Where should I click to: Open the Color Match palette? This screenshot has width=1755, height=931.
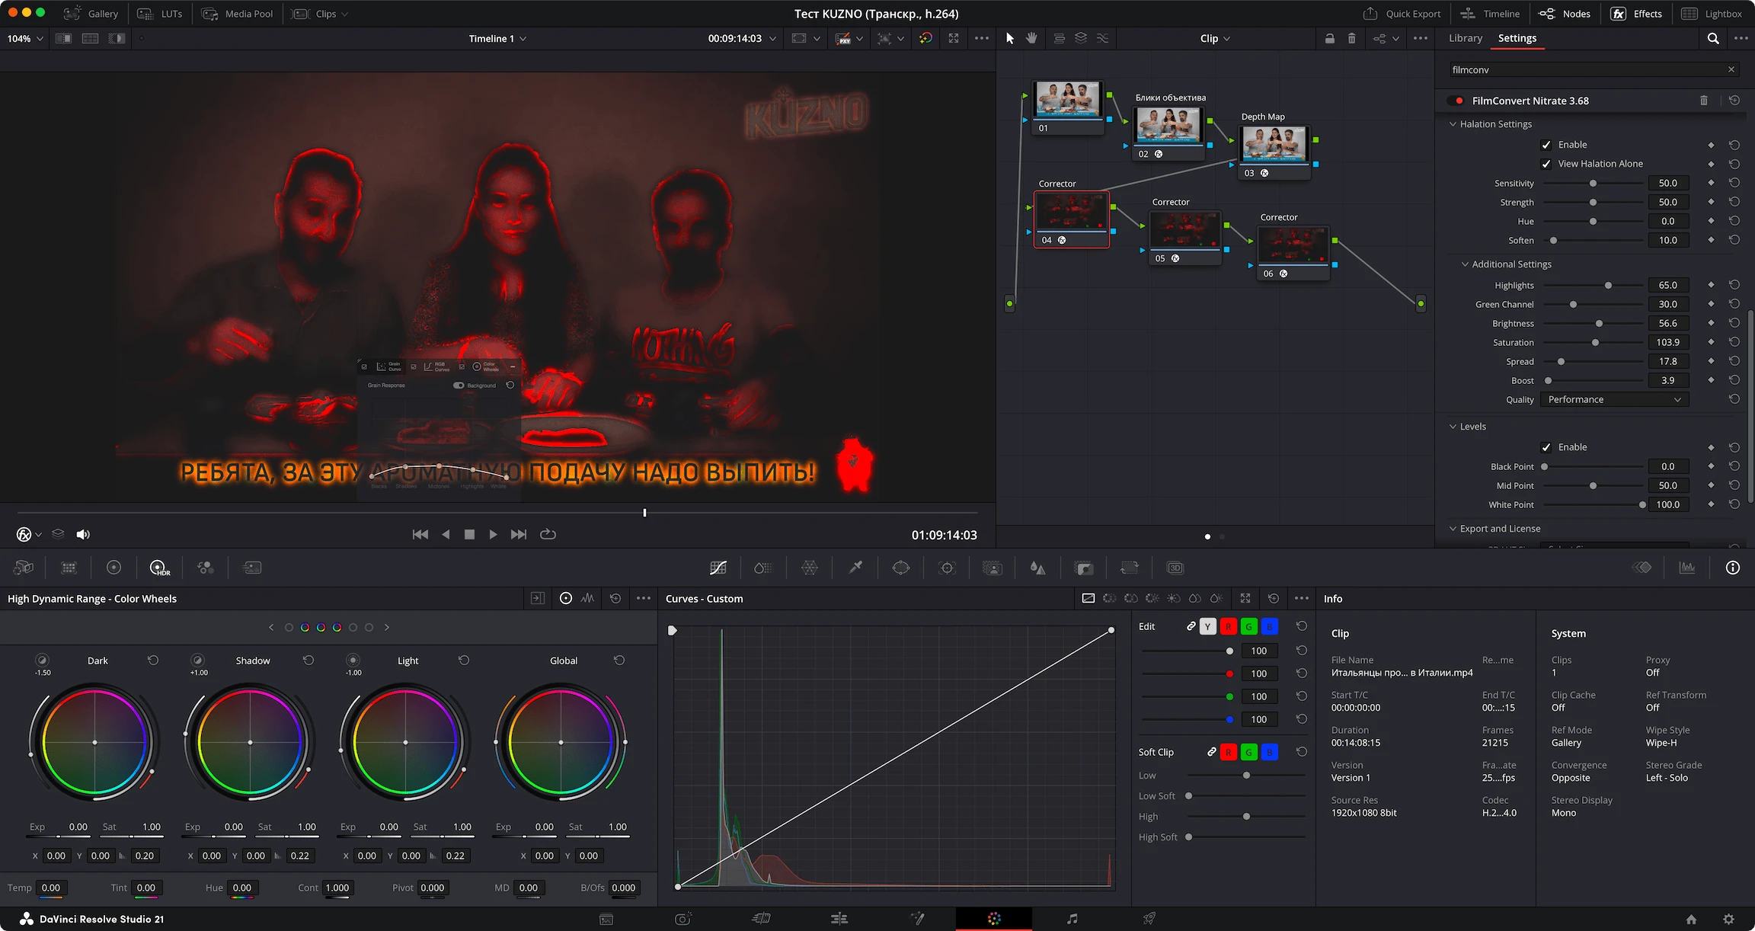[69, 568]
